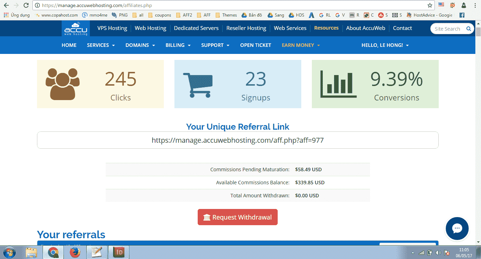Select VPS Hosting in top navigation

coord(112,28)
